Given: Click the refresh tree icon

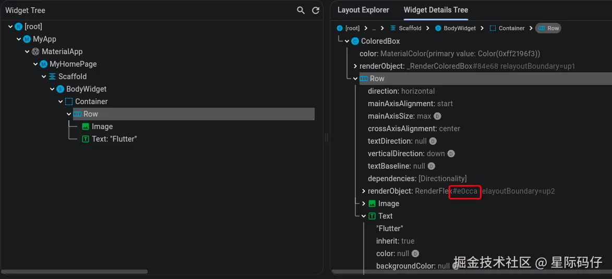Looking at the screenshot, I should pyautogui.click(x=315, y=10).
